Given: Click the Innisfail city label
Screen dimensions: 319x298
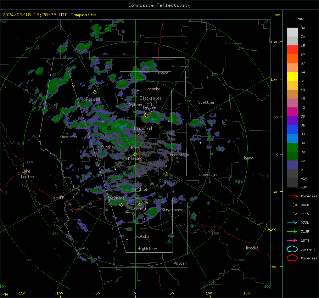Looking at the screenshot, I should [143, 128].
